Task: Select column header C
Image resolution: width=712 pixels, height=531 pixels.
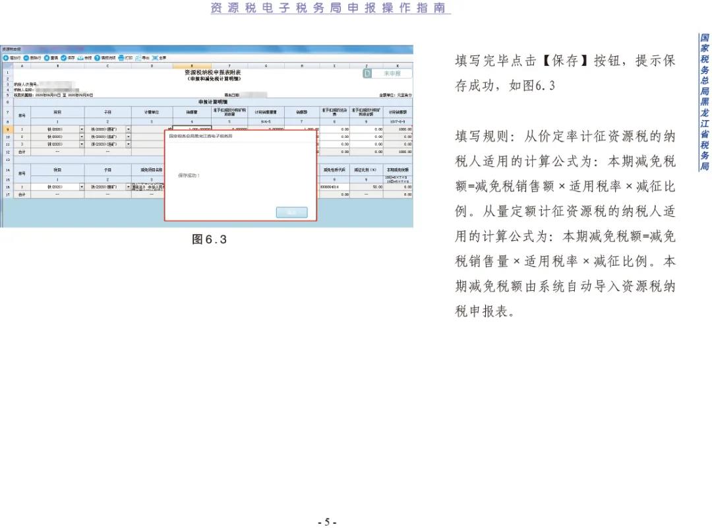Action: (x=107, y=66)
